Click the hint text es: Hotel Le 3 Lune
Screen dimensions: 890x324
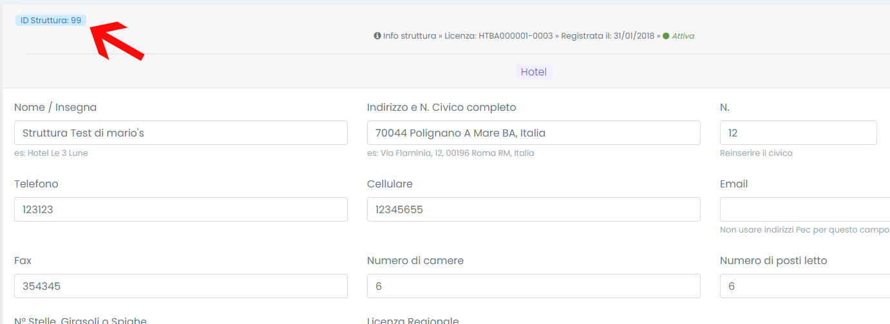(x=51, y=153)
